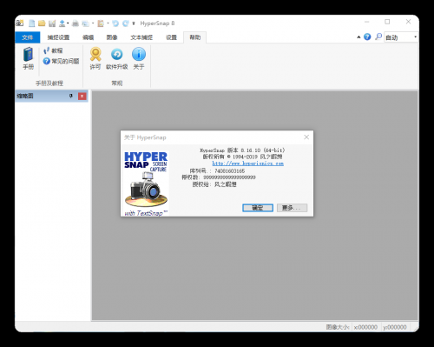Click 确定 OK in About dialog

[x=258, y=208]
